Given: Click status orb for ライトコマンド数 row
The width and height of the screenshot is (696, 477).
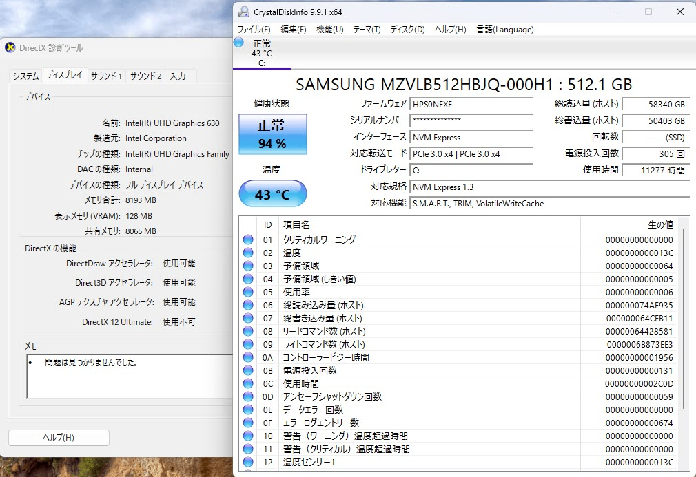Looking at the screenshot, I should [x=248, y=344].
